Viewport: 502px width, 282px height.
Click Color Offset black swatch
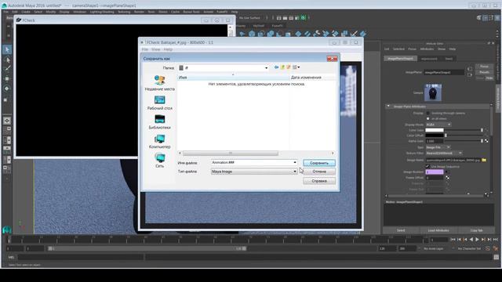click(435, 136)
